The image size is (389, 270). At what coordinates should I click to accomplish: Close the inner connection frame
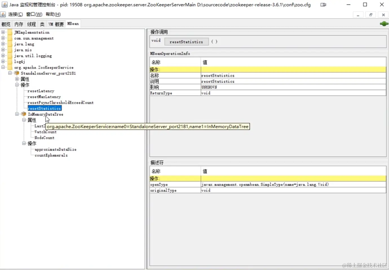pos(383,15)
